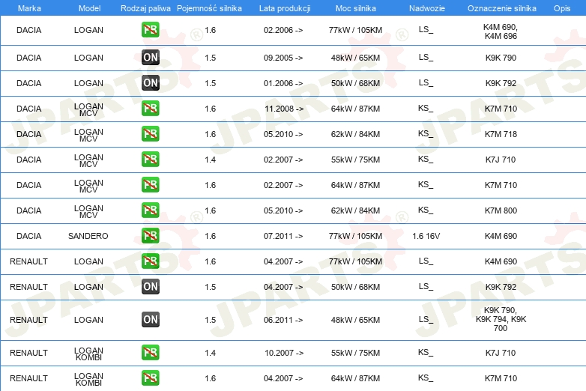Click 55kW / 75KM in the 10.2007 row
This screenshot has height=391, width=586.
click(355, 353)
